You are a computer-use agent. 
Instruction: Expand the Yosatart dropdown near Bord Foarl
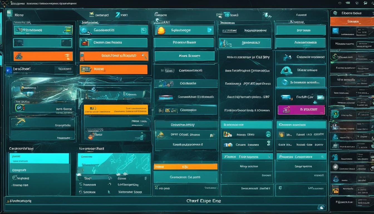[x=64, y=69]
